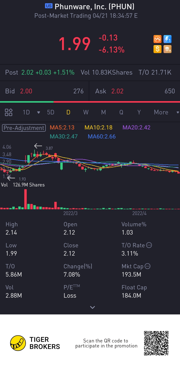Tap the yellow dollar sign badge
Image resolution: width=180 pixels, height=372 pixels.
pos(157,49)
